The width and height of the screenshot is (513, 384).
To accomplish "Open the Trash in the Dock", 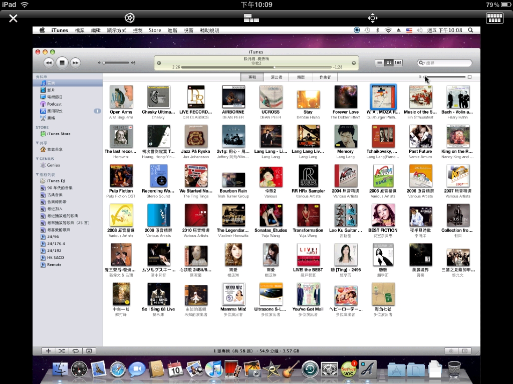I will (454, 369).
